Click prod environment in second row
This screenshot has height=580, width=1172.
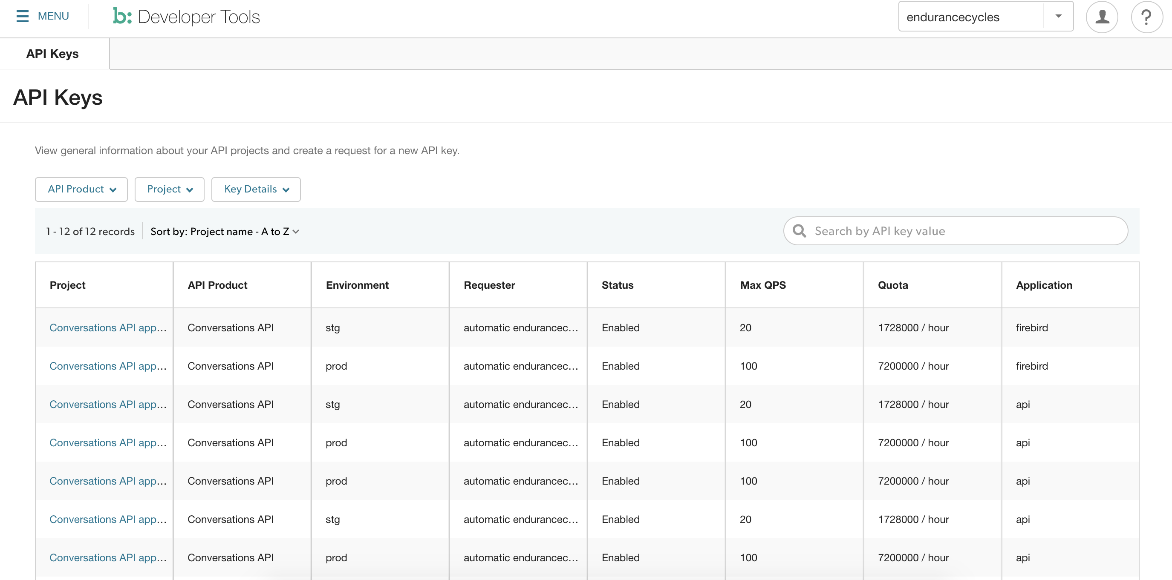(x=336, y=366)
